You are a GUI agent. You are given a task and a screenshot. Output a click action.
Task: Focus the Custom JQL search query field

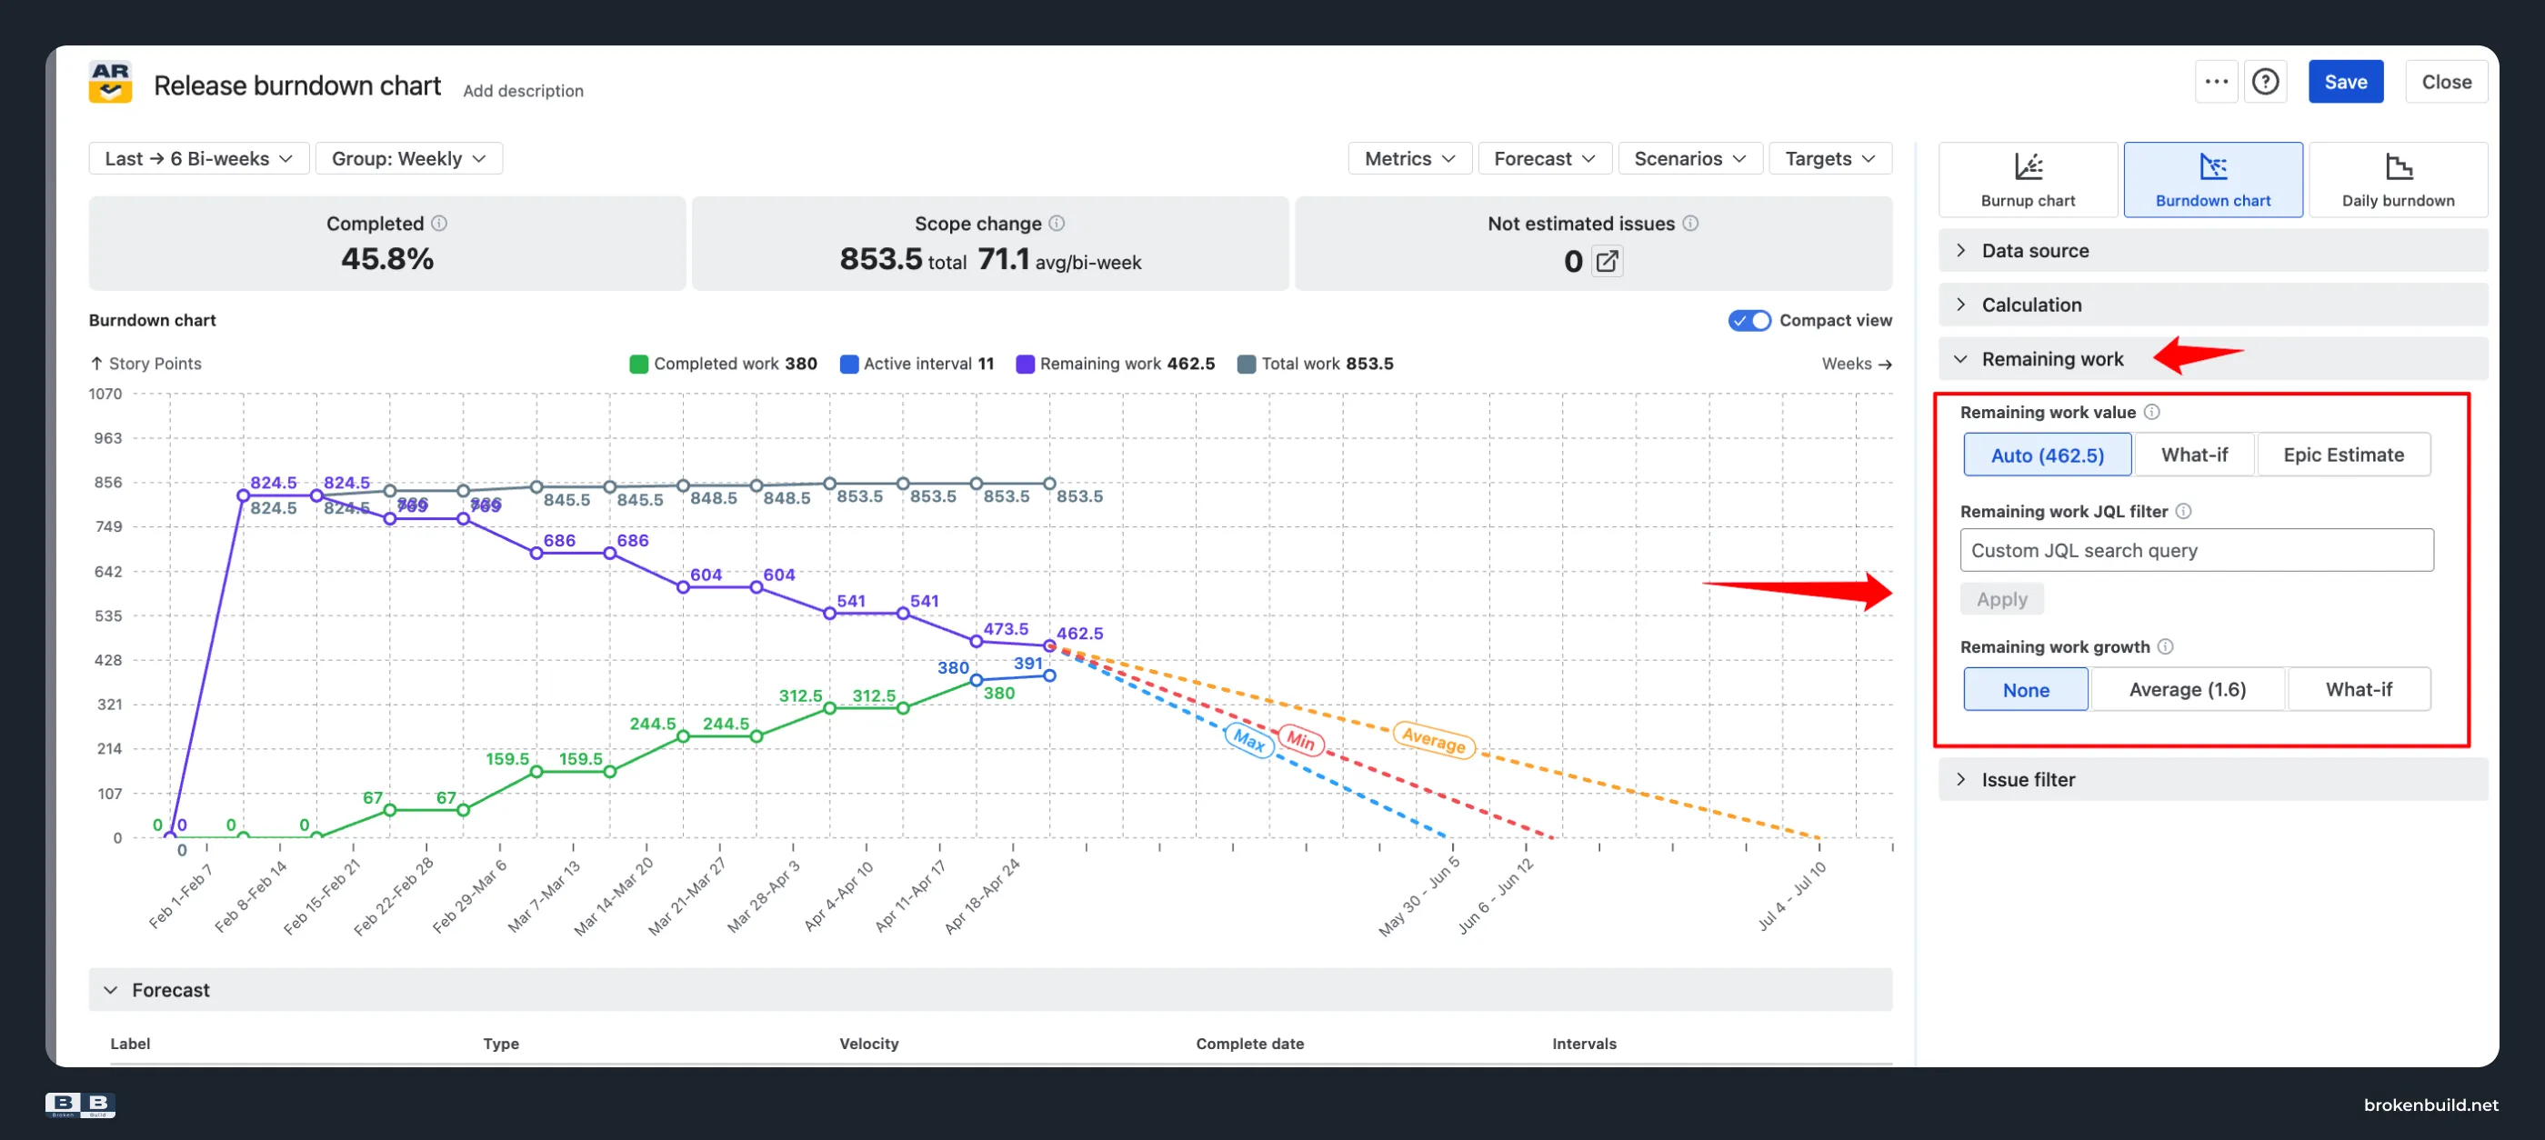(x=2196, y=550)
